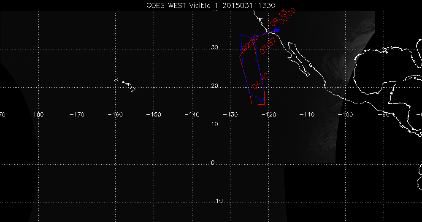Click the latitude label 10

[x=214, y=125]
